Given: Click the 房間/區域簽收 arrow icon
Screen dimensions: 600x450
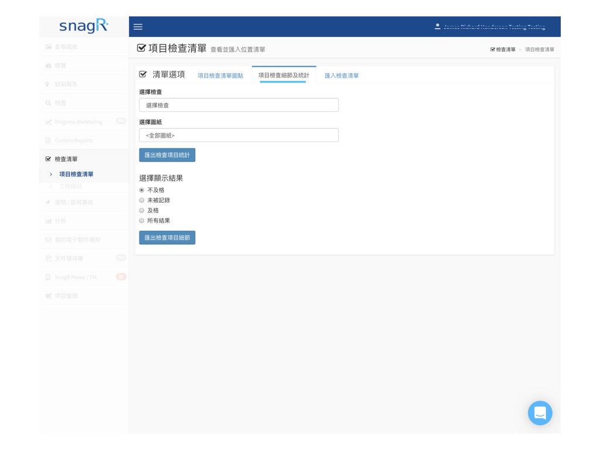Looking at the screenshot, I should (x=48, y=202).
